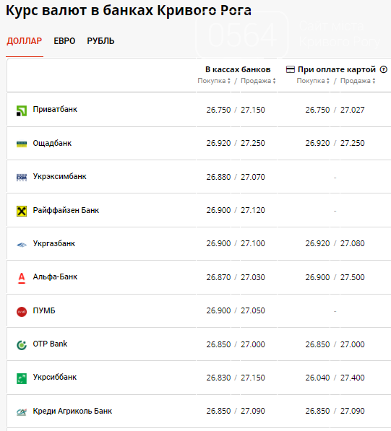
Task: Select the ДОЛЛАР tab
Action: [25, 41]
